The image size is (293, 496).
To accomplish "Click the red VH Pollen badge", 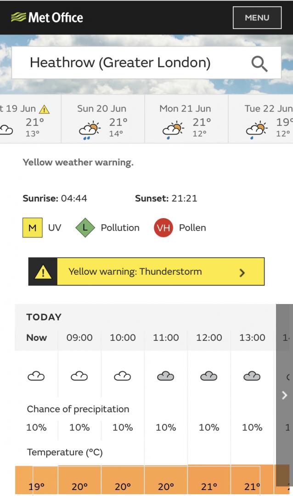I will 163,228.
